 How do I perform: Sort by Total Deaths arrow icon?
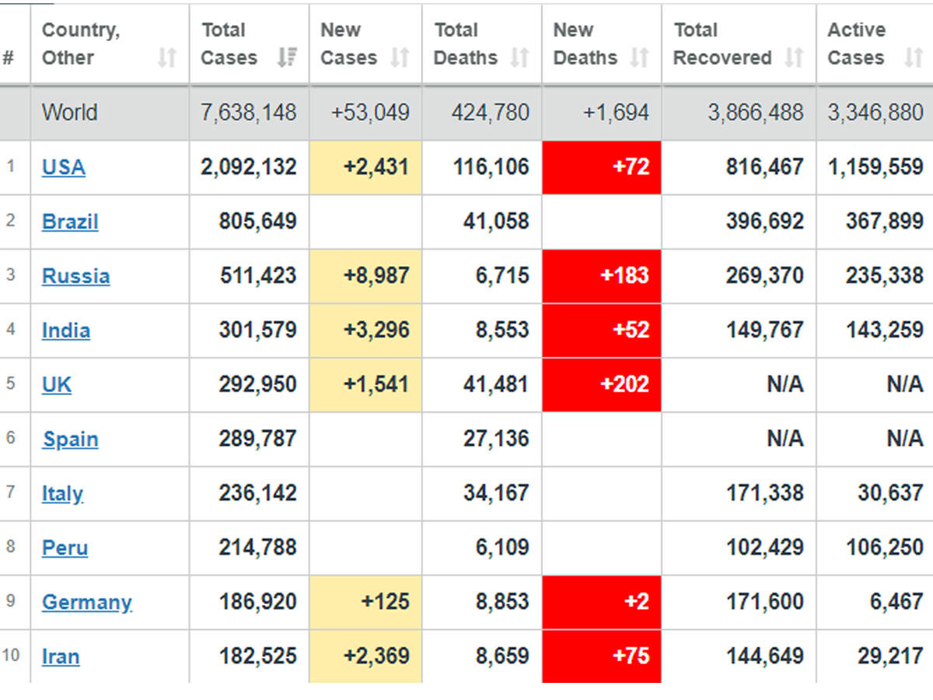519,58
